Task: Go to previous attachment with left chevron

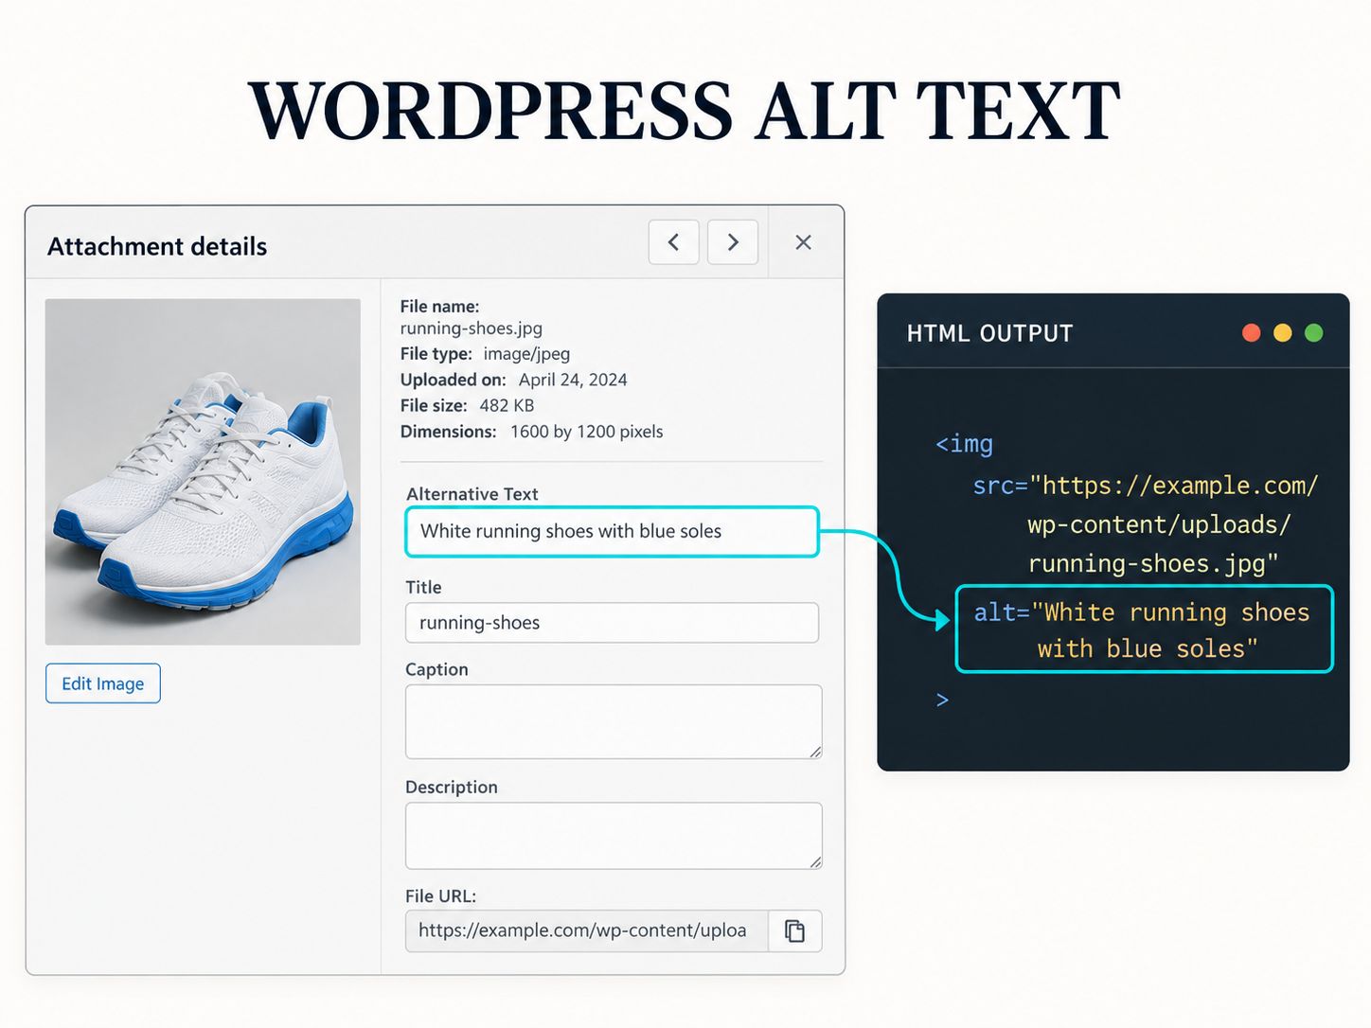Action: click(673, 242)
